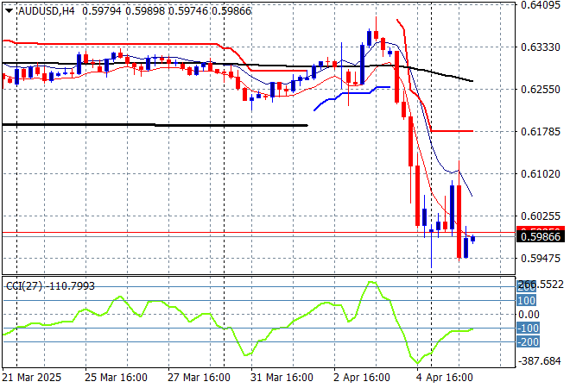The height and width of the screenshot is (388, 570).
Task: Select the 0.61020 price scale label
Action: 541,174
